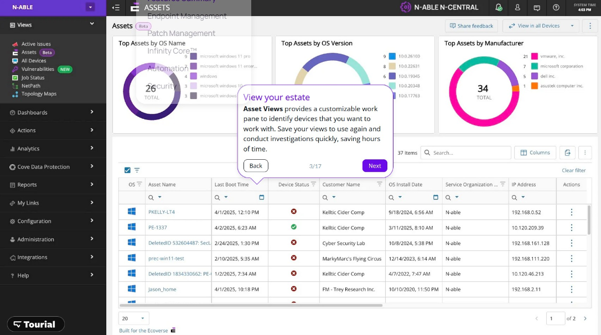Open the Jason_home asset link
Image resolution: width=601 pixels, height=335 pixels.
162,290
